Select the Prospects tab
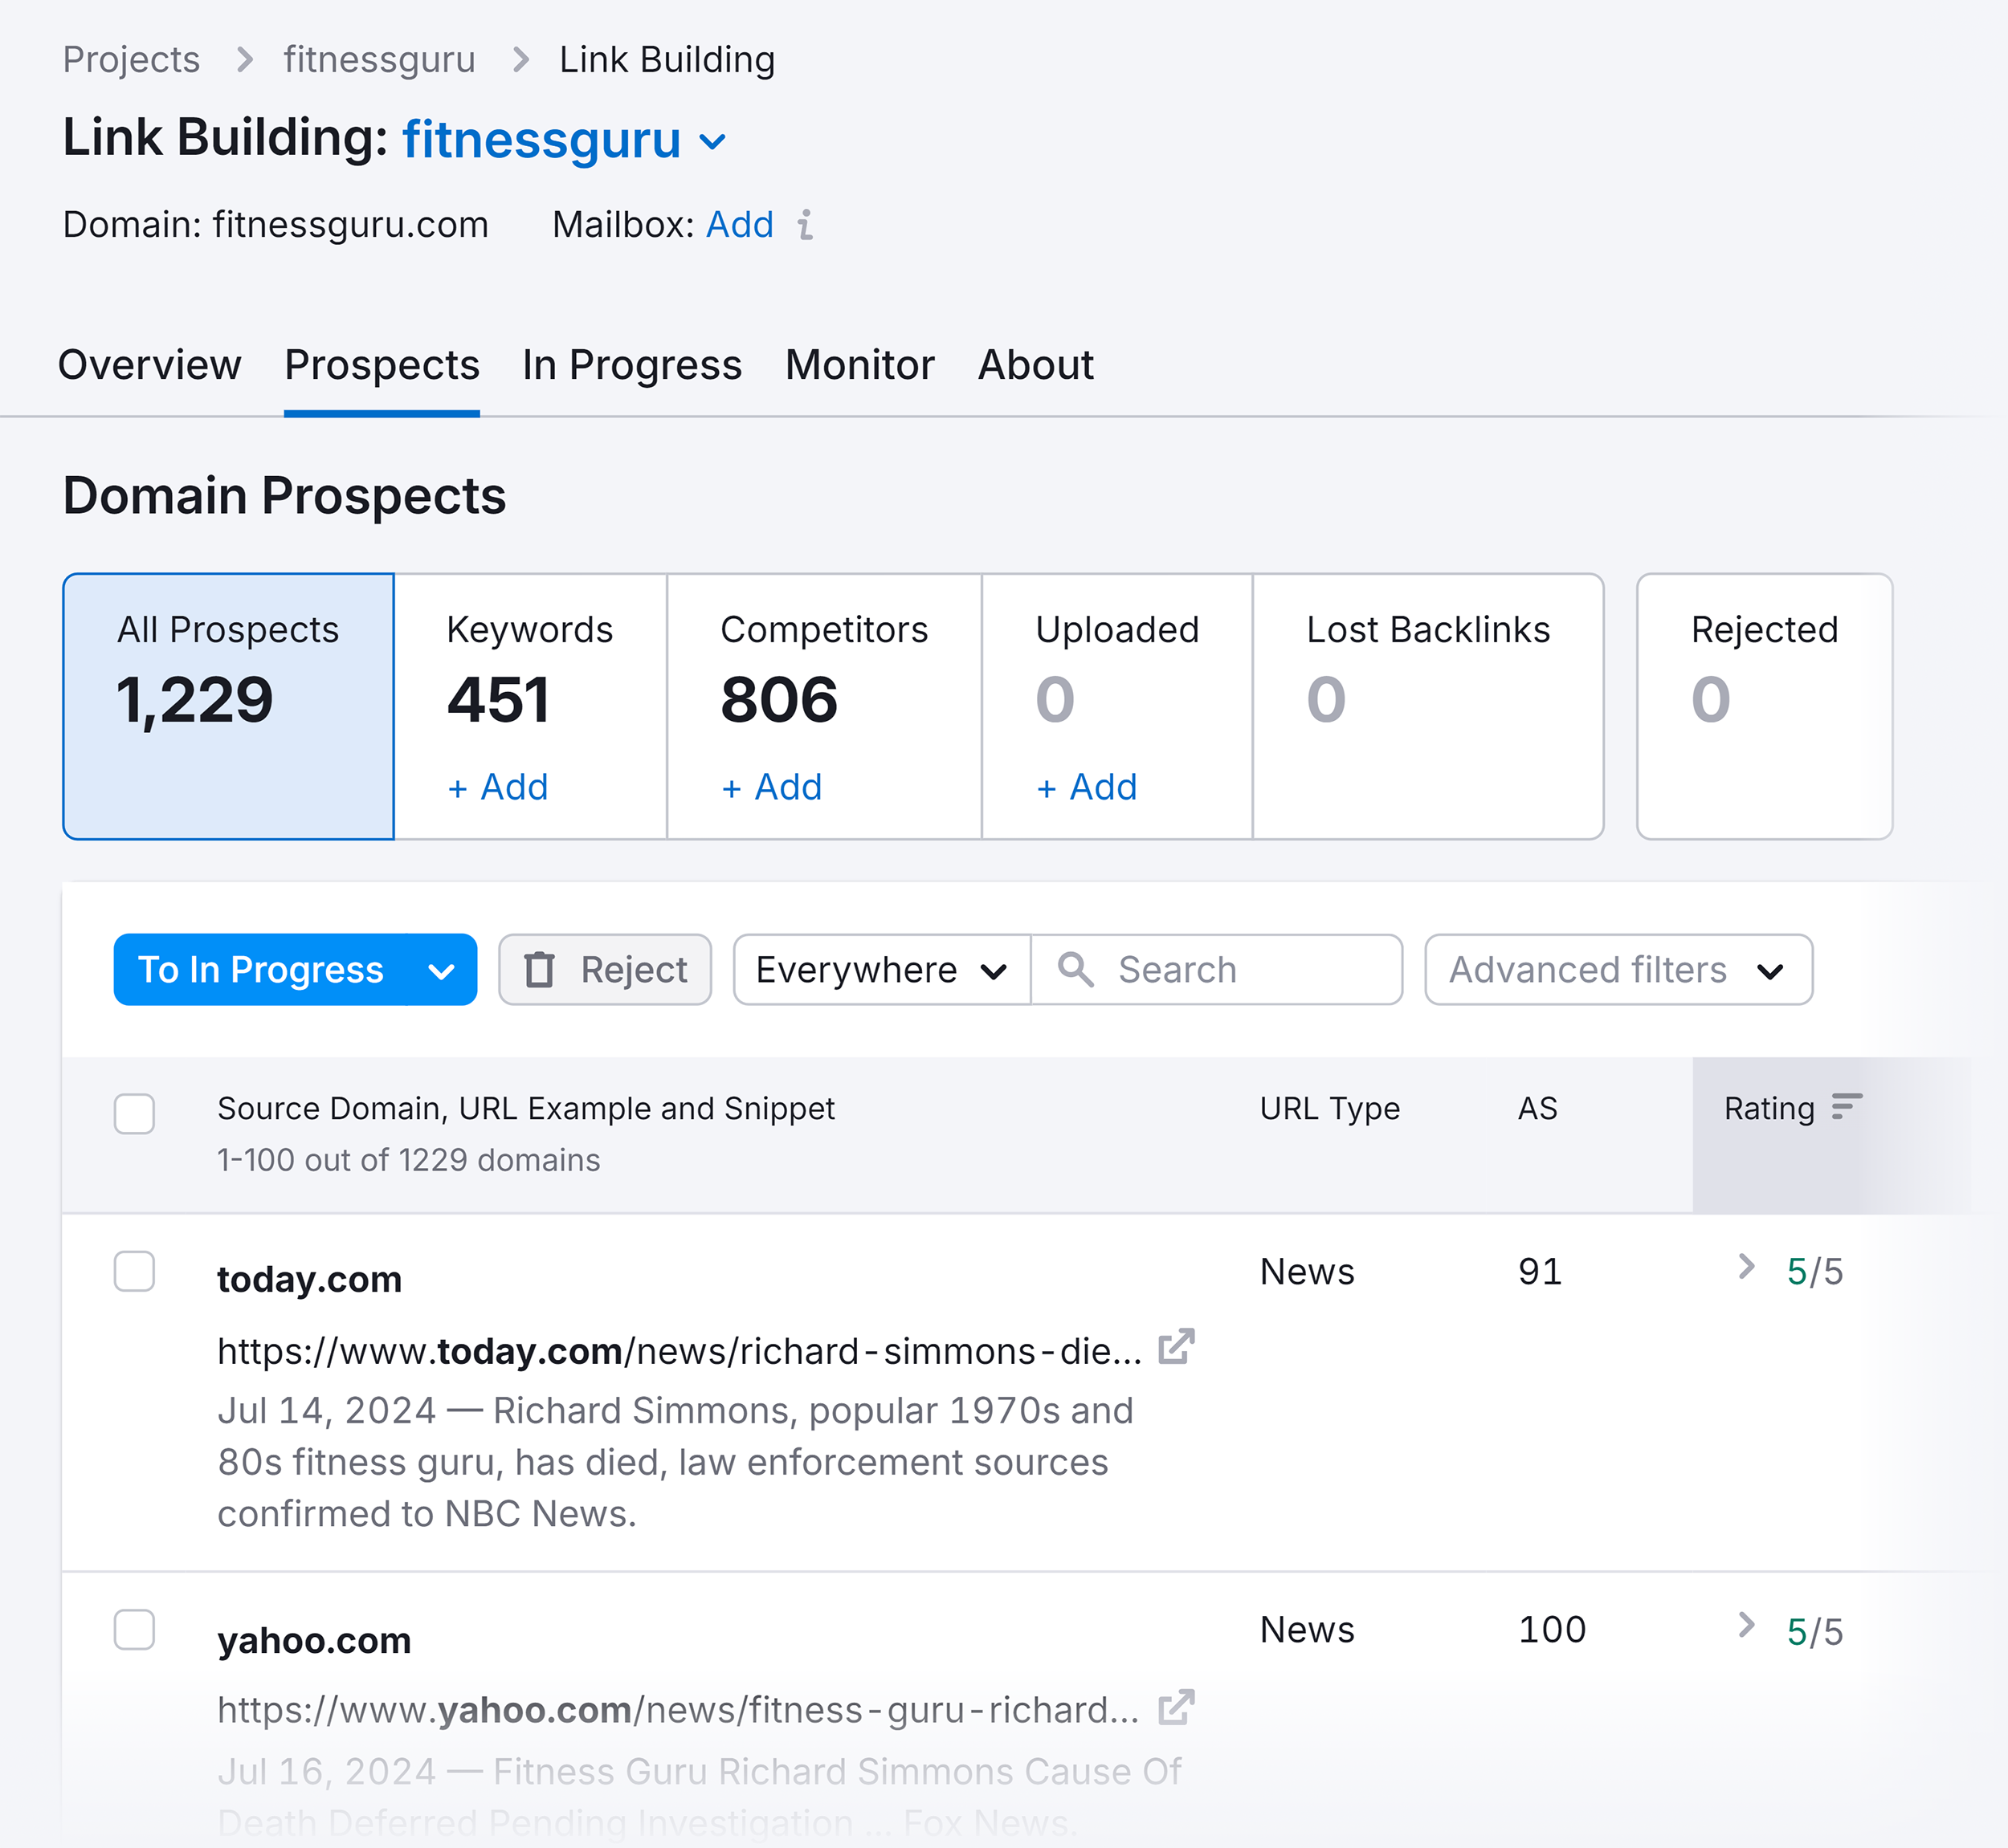 pos(382,365)
